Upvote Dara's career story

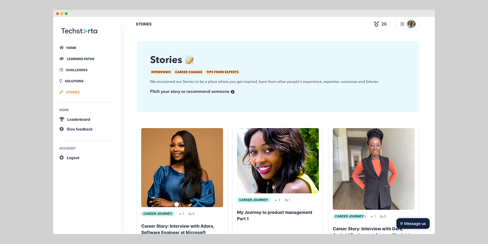[x=371, y=216]
